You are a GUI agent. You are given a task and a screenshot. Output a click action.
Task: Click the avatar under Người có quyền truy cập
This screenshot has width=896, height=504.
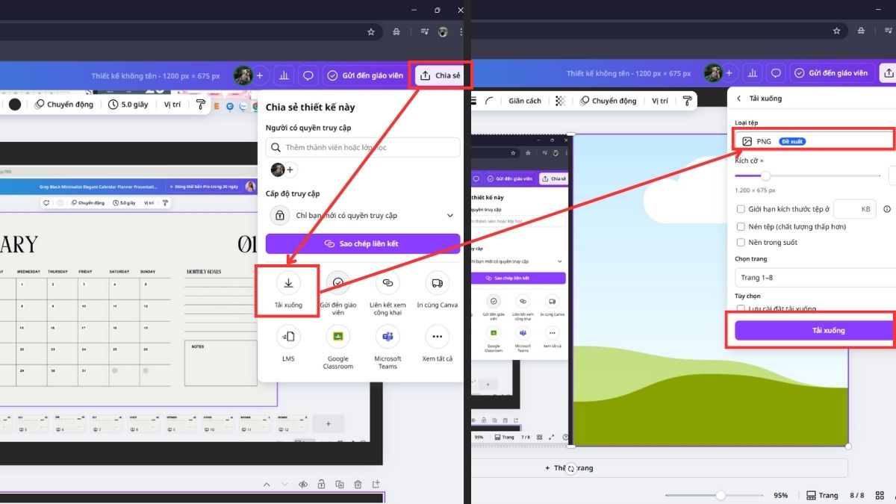click(x=277, y=169)
